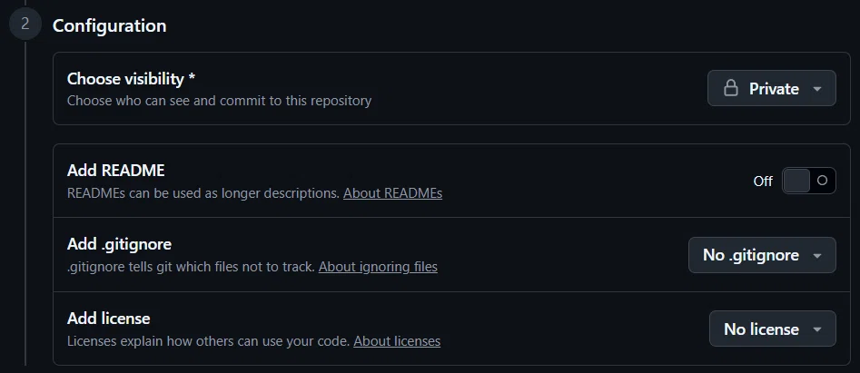Click the Configuration section heading
The height and width of the screenshot is (373, 860).
tap(109, 25)
